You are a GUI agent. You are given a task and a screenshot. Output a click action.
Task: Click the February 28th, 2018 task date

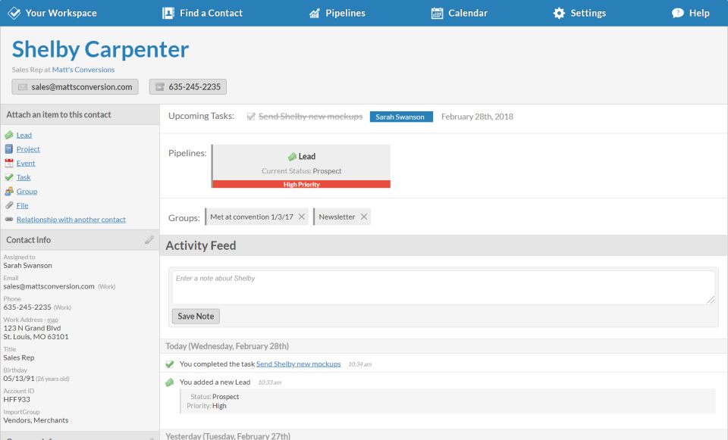point(477,117)
